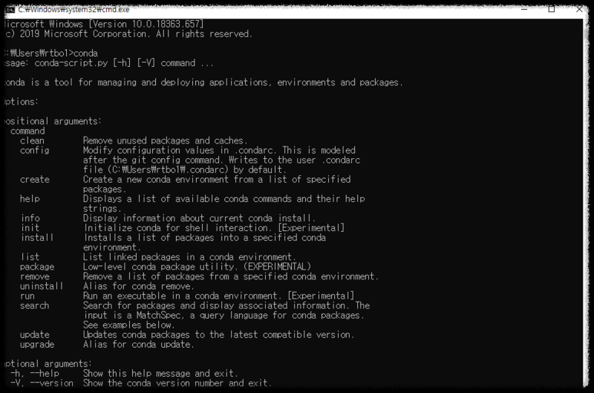Click 'Updates conda packages to the latest' text
This screenshot has height=393, width=594.
pos(218,335)
